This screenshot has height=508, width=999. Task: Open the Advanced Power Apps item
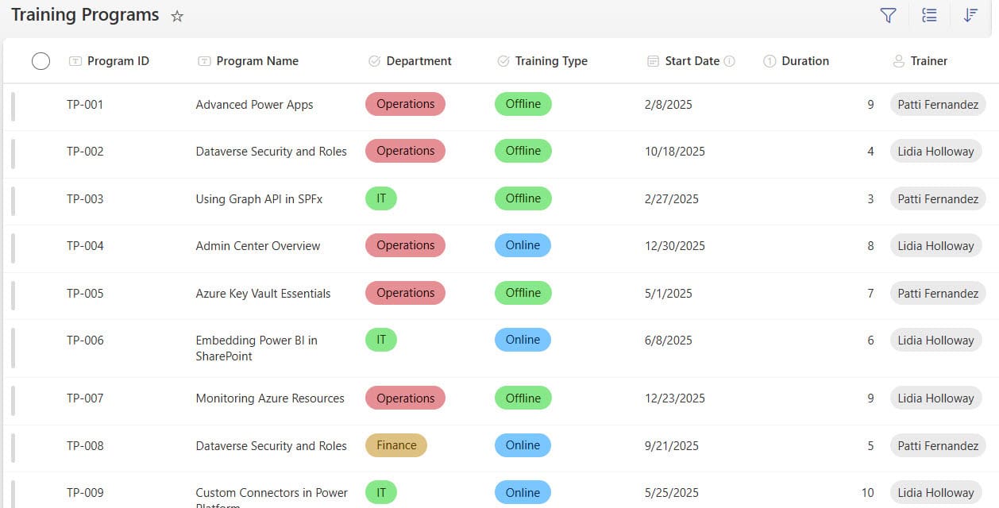point(254,105)
